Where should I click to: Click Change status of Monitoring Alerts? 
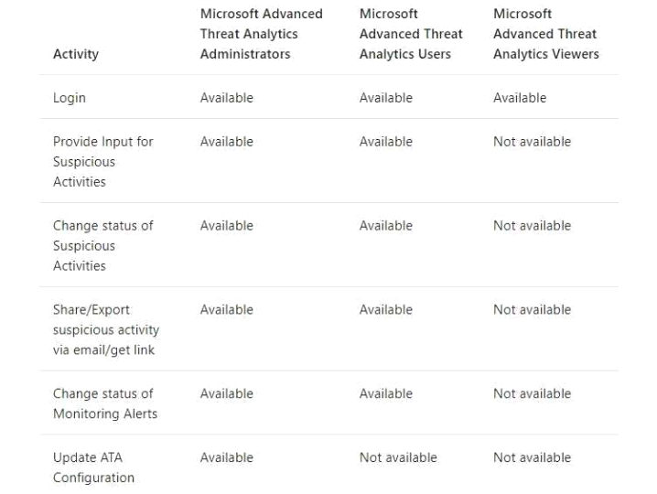click(x=105, y=404)
